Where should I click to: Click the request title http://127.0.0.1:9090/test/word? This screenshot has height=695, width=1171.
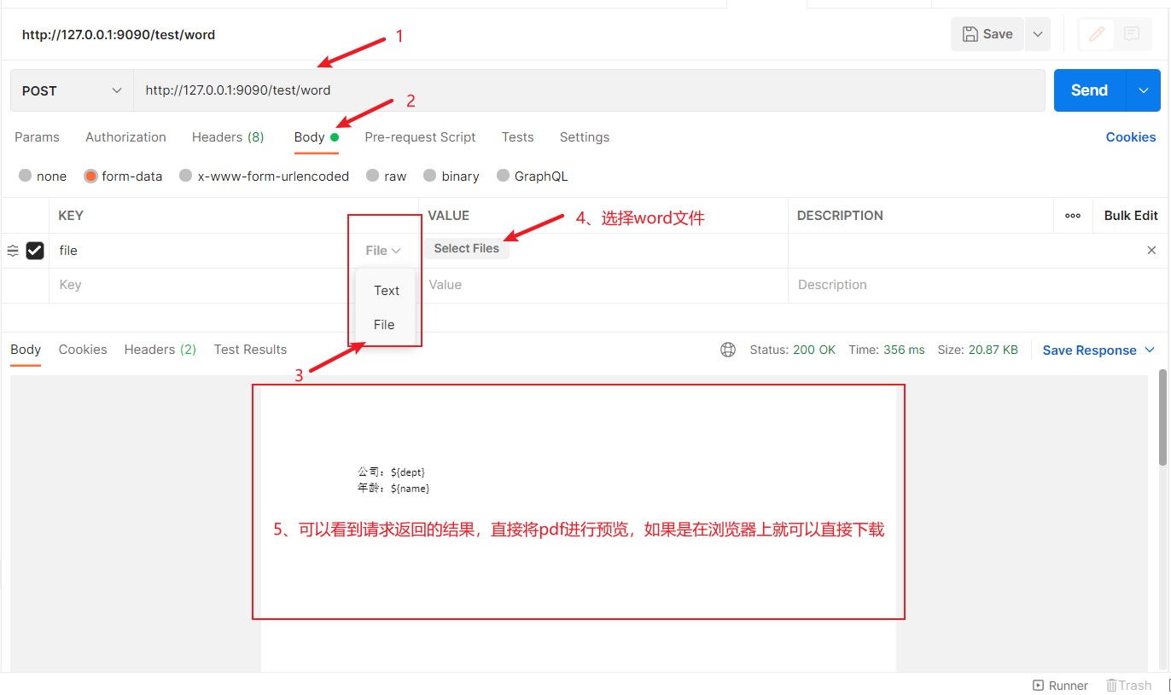point(119,35)
